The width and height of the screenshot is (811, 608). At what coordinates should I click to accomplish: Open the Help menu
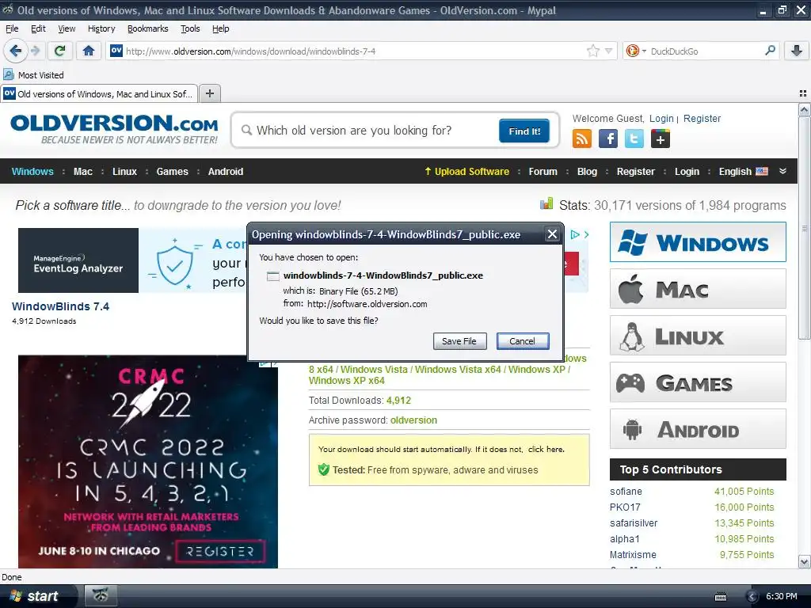point(221,28)
